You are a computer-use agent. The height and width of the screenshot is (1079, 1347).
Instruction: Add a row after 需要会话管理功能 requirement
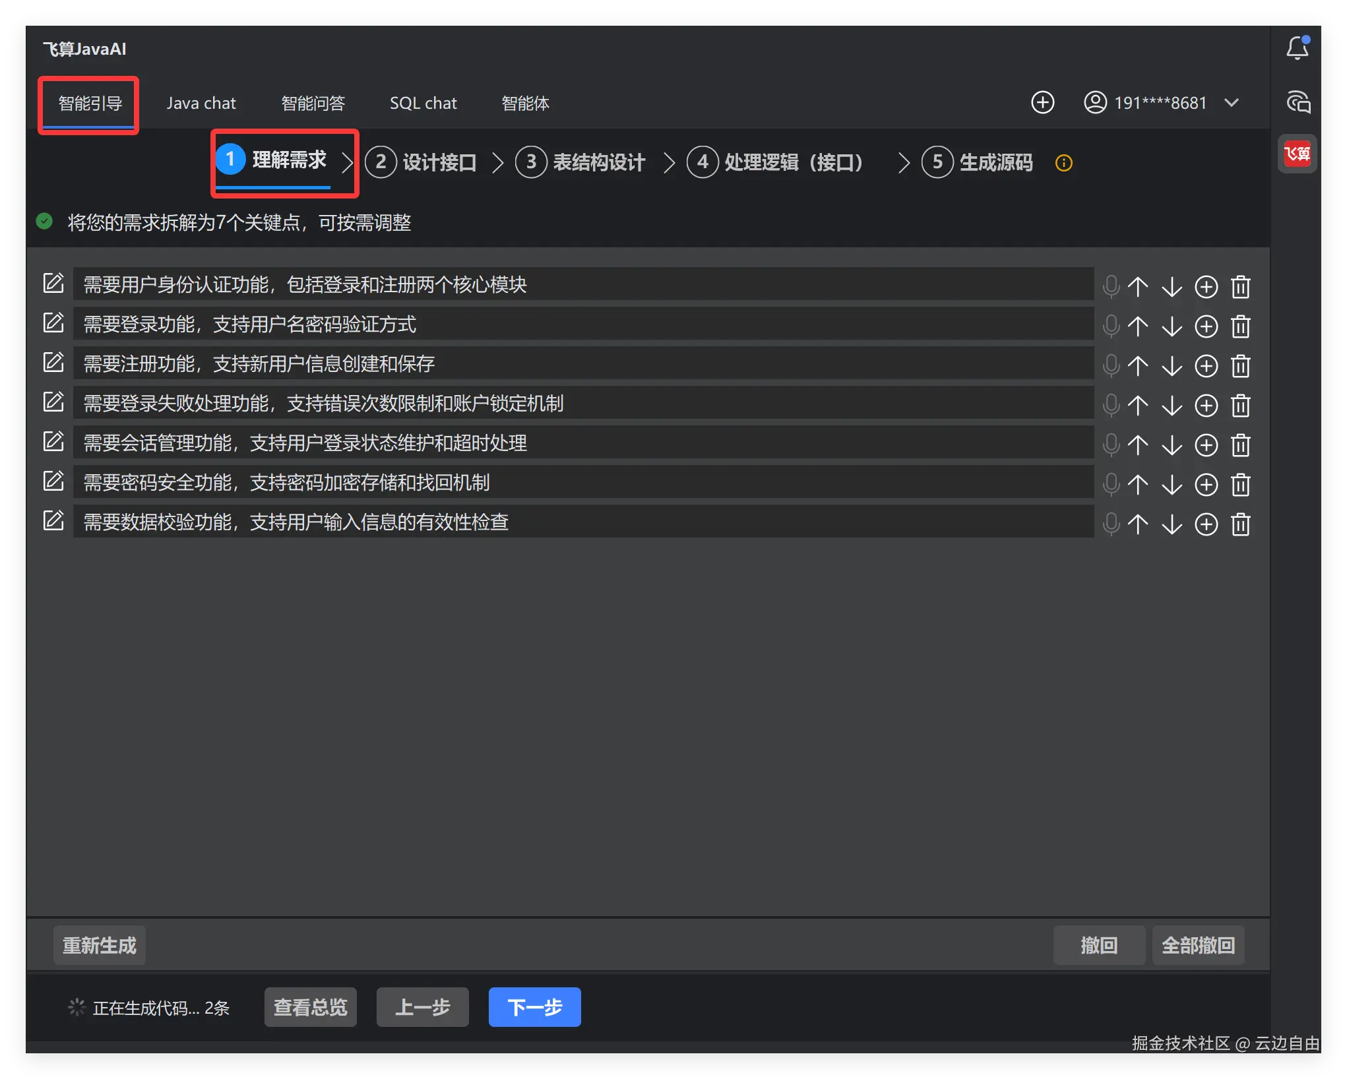[x=1206, y=445]
